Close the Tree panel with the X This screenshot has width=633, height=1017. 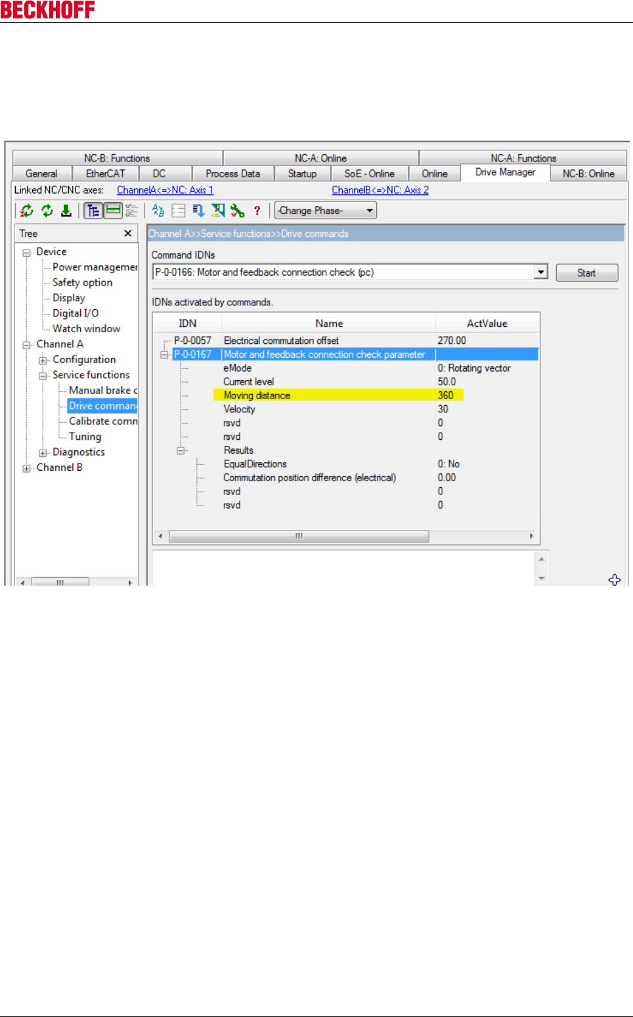click(128, 233)
